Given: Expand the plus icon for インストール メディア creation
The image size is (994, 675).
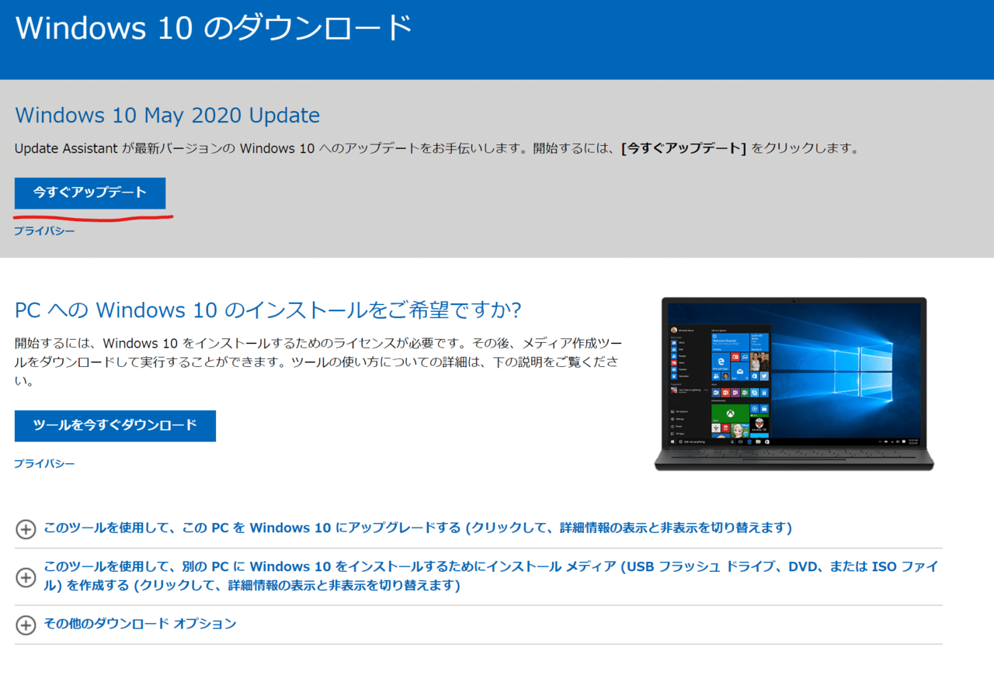Looking at the screenshot, I should (26, 577).
